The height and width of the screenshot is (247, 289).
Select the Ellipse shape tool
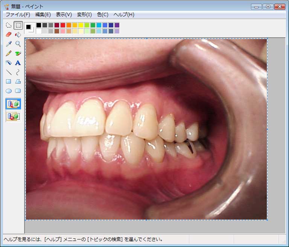(x=9, y=91)
